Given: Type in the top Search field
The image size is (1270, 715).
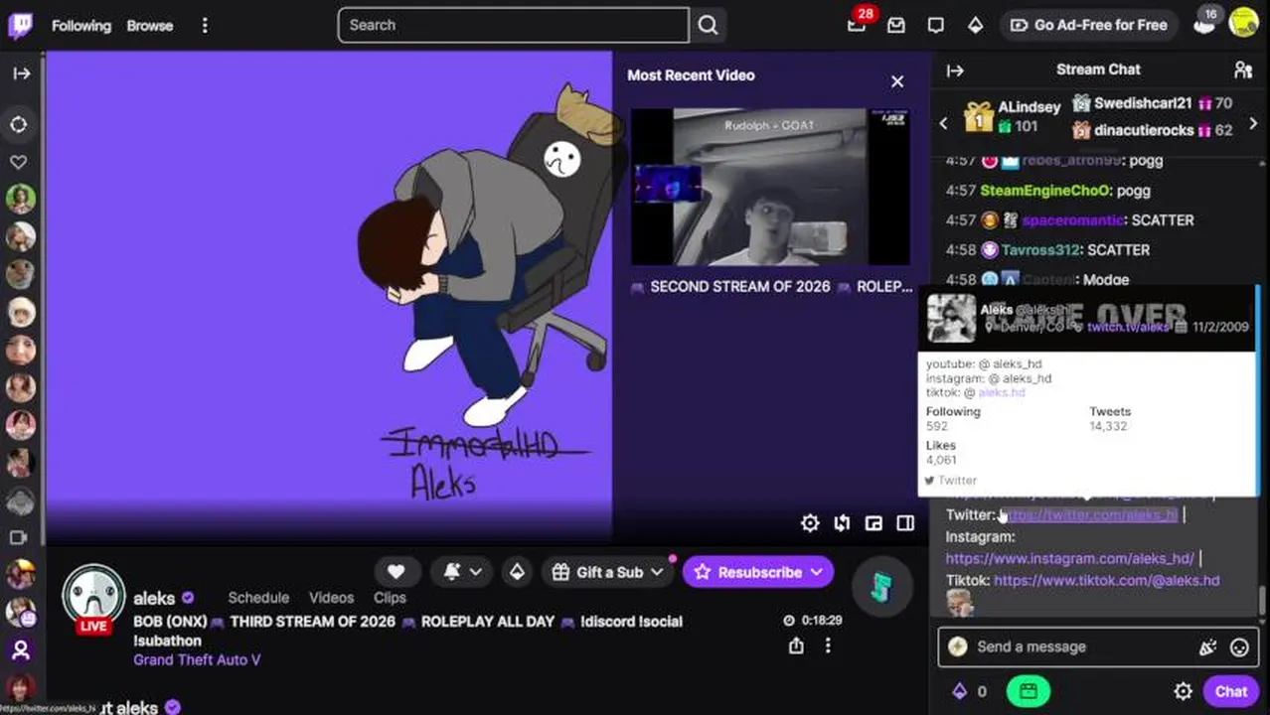Looking at the screenshot, I should tap(513, 25).
